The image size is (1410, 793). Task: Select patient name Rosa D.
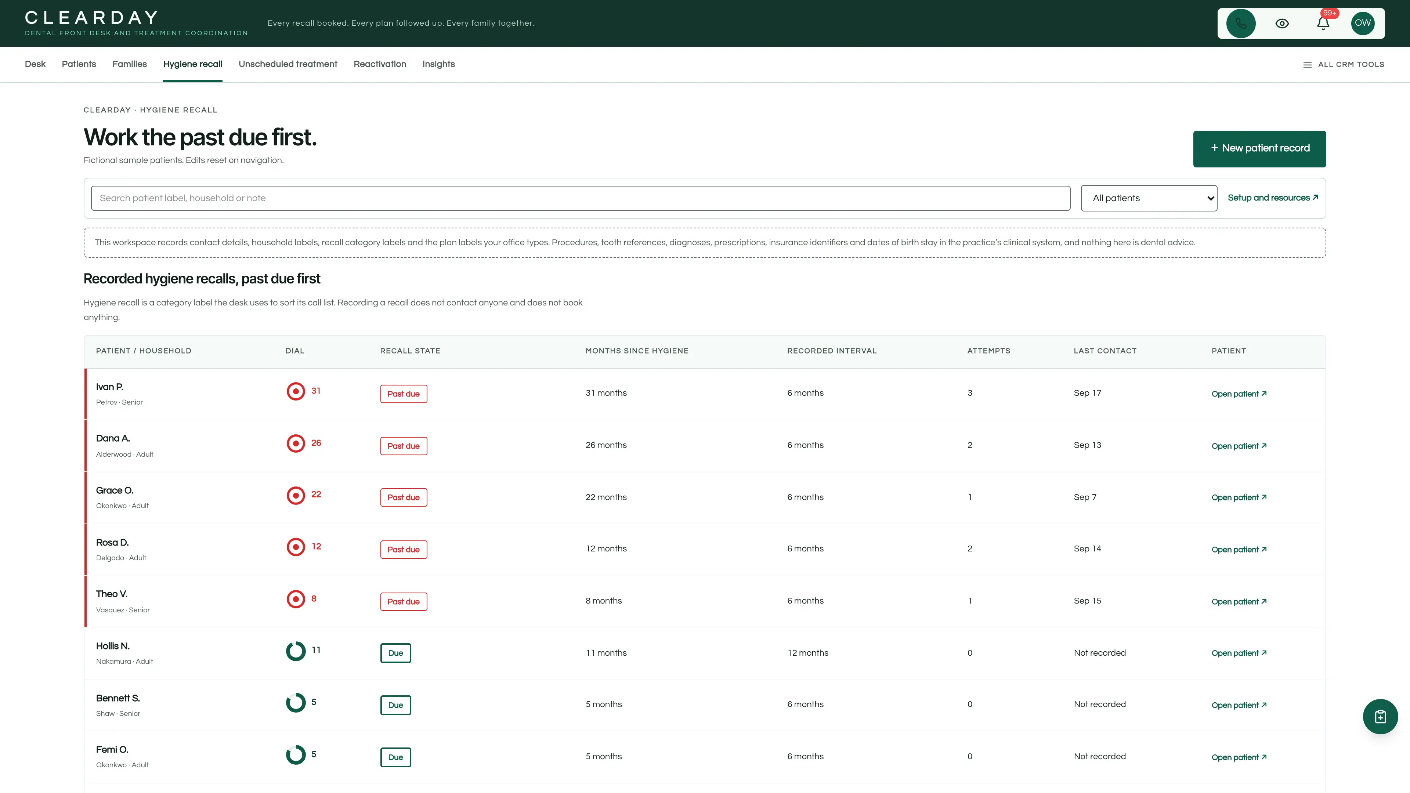pyautogui.click(x=112, y=542)
